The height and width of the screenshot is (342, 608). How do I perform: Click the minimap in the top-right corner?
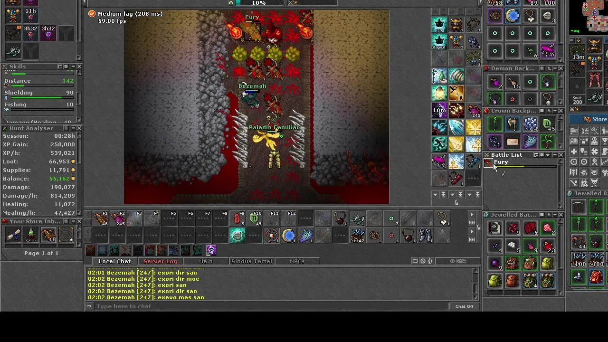point(589,17)
